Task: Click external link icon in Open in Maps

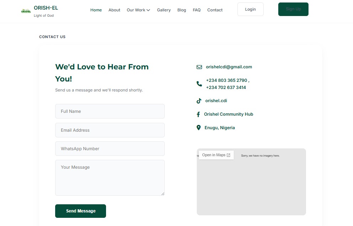Action: pos(228,155)
